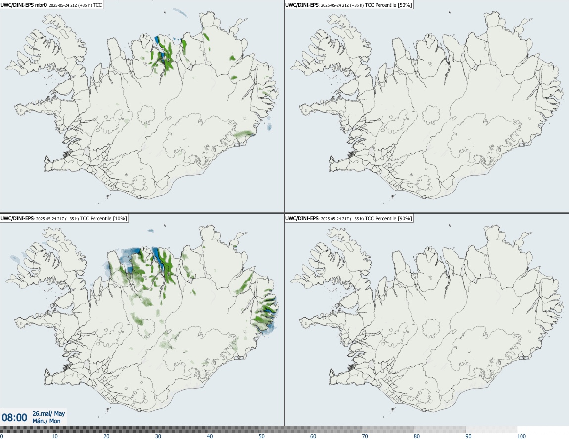Screen dimensions: 569x440
Task: Pick the white color bar segment past 100
Action: tap(543, 430)
